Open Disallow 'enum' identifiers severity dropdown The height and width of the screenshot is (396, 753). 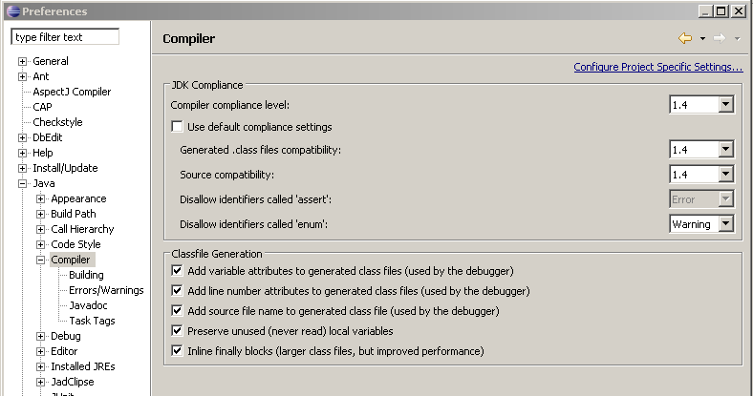pos(725,223)
